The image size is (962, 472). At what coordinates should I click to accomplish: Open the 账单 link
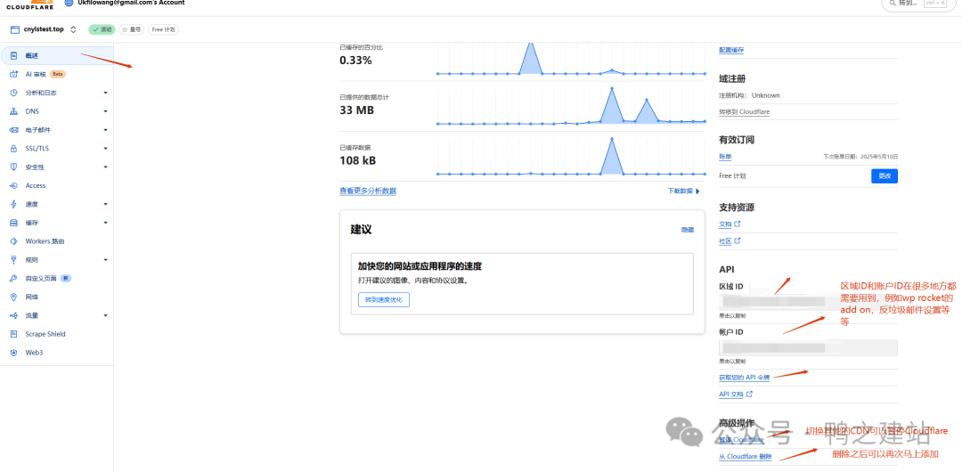[x=725, y=157]
